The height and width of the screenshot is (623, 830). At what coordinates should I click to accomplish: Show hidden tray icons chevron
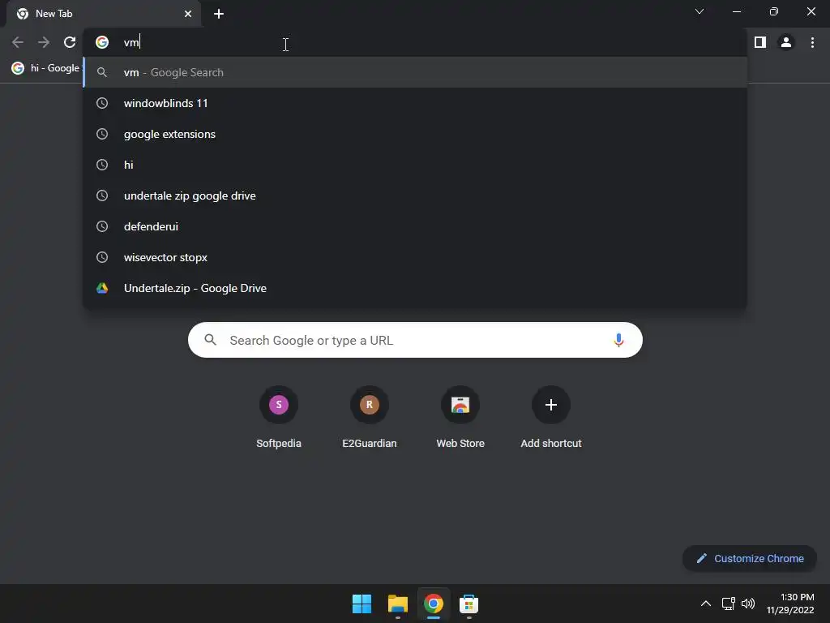coord(706,604)
